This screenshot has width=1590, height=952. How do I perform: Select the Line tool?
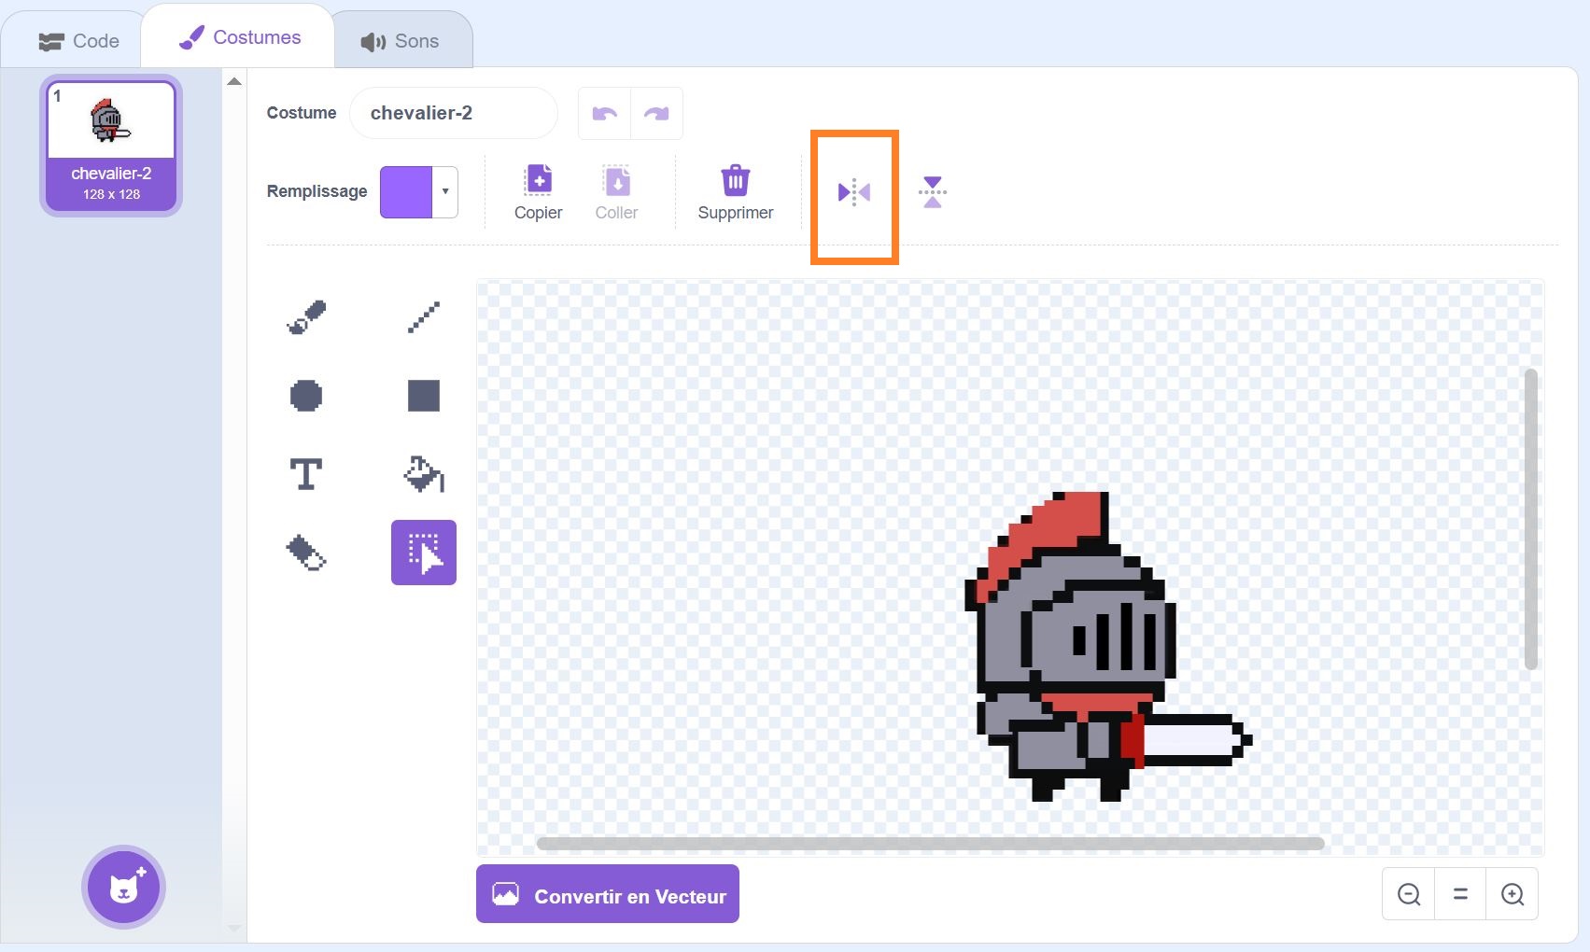pos(423,317)
